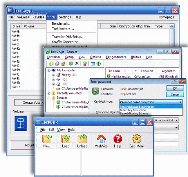Open Test Vectors from TrueCrypt Tools menu
Image resolution: width=188 pixels, height=177 pixels.
63,29
